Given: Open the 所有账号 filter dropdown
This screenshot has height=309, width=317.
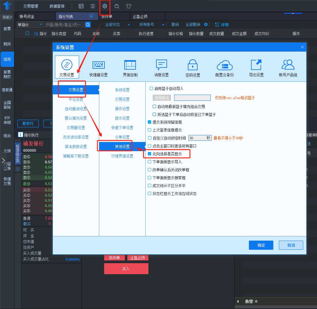Looking at the screenshot, I should [x=152, y=25].
